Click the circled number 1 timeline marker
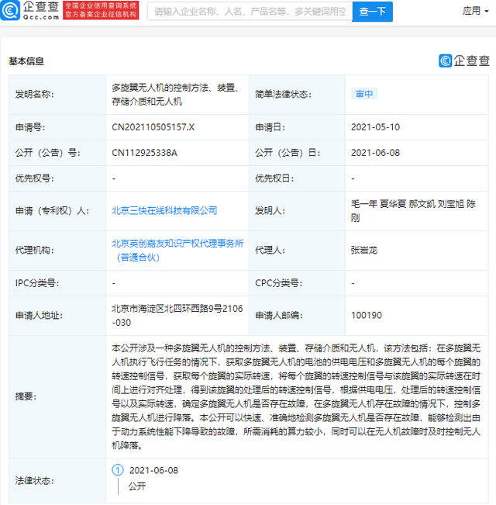The width and height of the screenshot is (496, 505). 118,470
